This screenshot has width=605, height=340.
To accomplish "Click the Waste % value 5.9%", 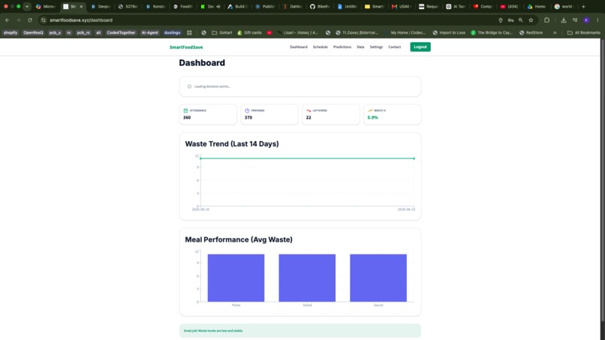I will point(373,118).
